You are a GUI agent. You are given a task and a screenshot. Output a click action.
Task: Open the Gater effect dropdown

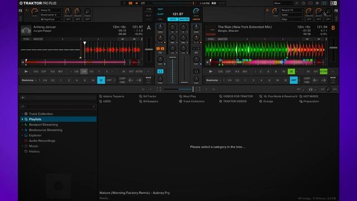[292, 15]
